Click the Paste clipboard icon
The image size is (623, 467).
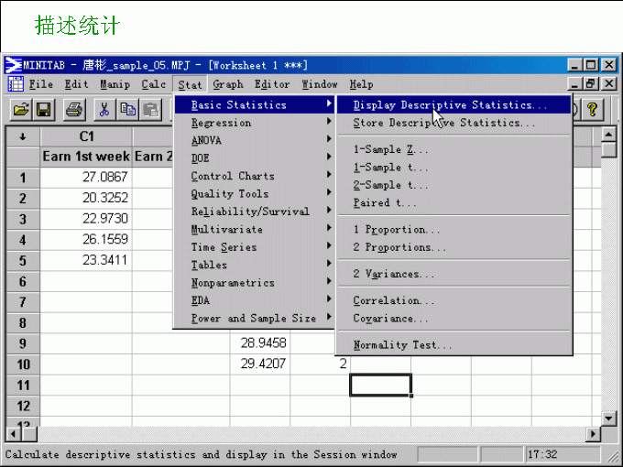[148, 110]
